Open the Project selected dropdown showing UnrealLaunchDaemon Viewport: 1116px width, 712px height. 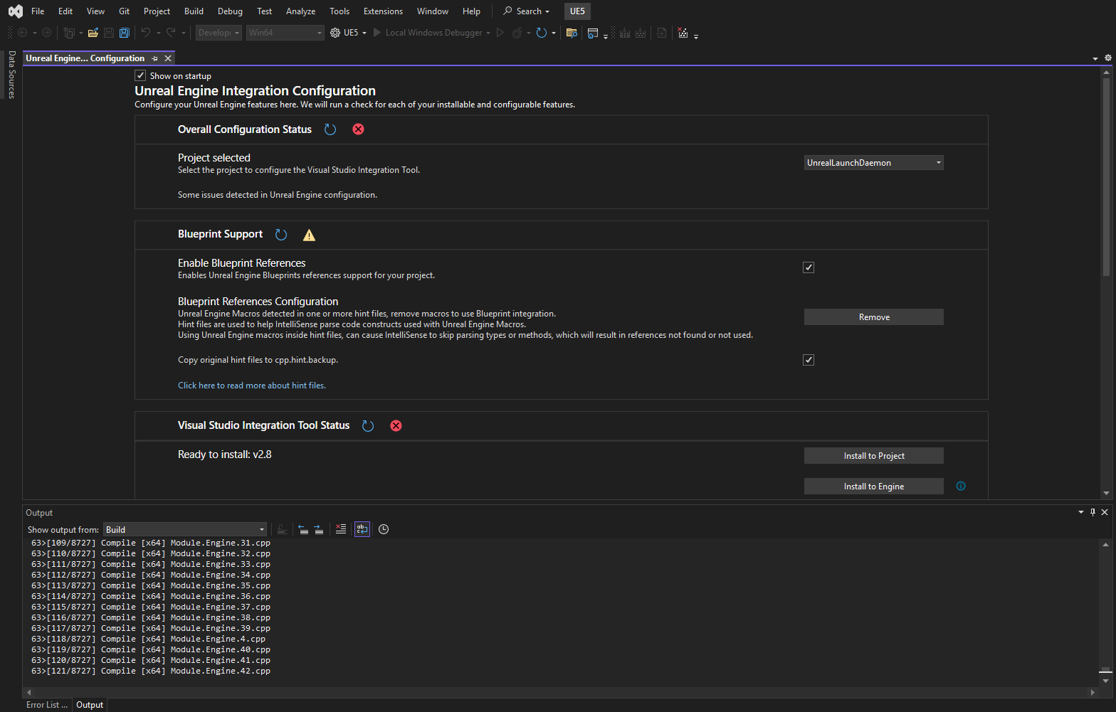pos(874,163)
